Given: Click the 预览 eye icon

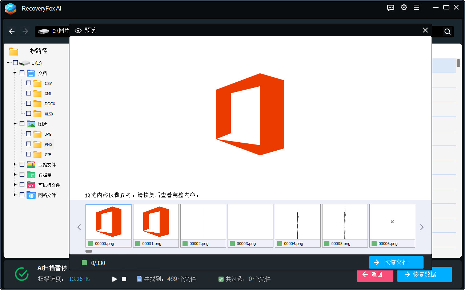Looking at the screenshot, I should (78, 30).
